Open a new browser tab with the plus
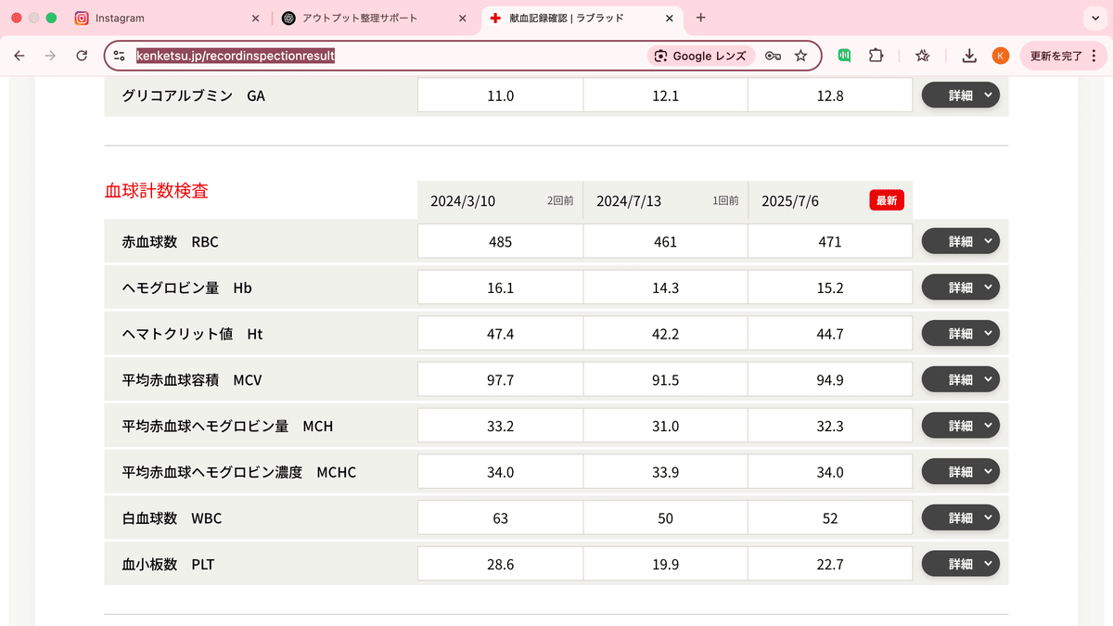This screenshot has width=1113, height=626. [700, 18]
